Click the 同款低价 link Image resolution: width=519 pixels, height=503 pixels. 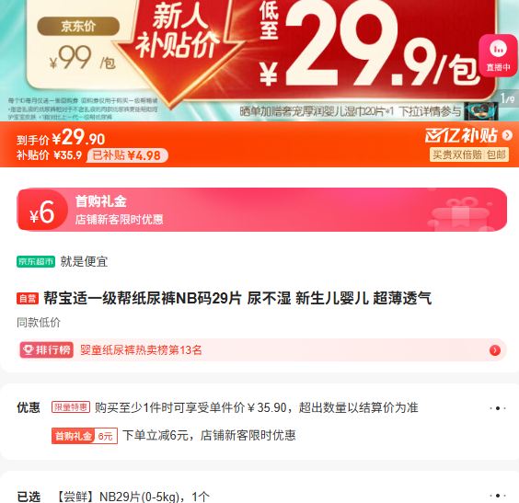pyautogui.click(x=39, y=323)
